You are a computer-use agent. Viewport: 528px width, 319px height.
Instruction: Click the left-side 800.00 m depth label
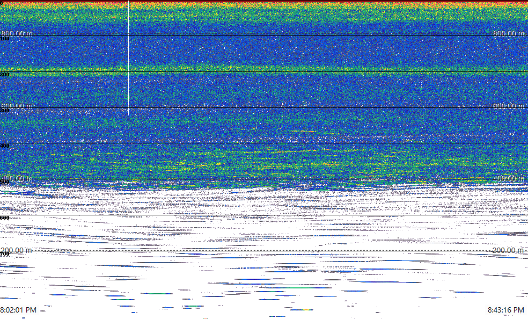[17, 33]
